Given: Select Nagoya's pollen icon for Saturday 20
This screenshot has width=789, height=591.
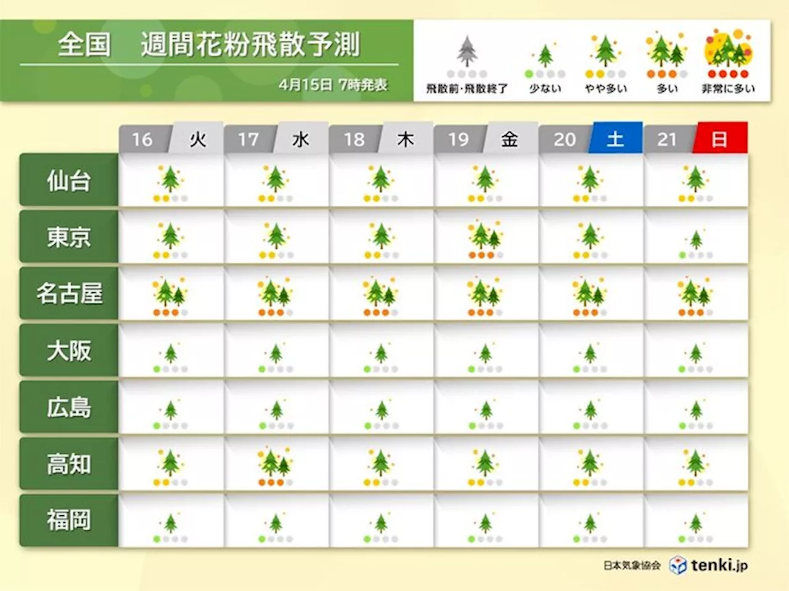Looking at the screenshot, I should (x=591, y=297).
